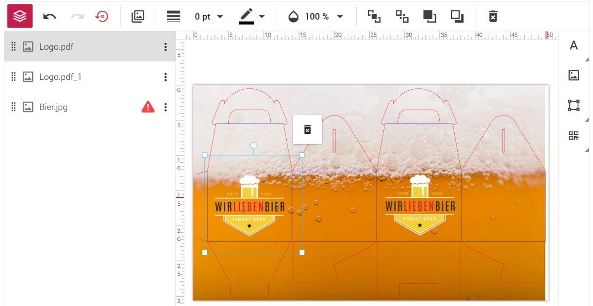593x306 pixels.
Task: Click the send to back icon
Action: pos(457,16)
